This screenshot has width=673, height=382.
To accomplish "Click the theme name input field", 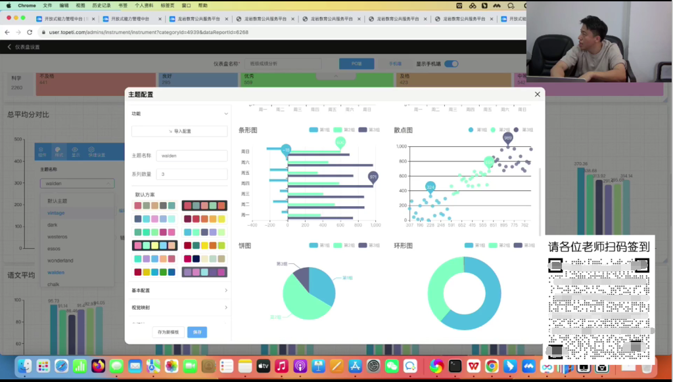I will 191,156.
